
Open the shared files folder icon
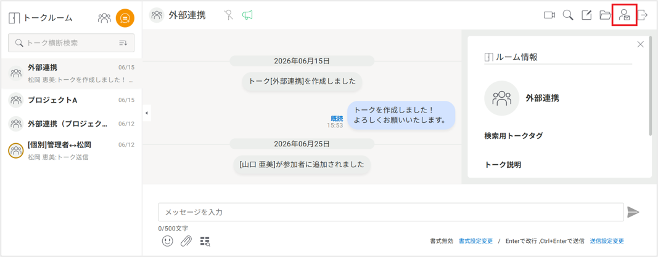(606, 15)
